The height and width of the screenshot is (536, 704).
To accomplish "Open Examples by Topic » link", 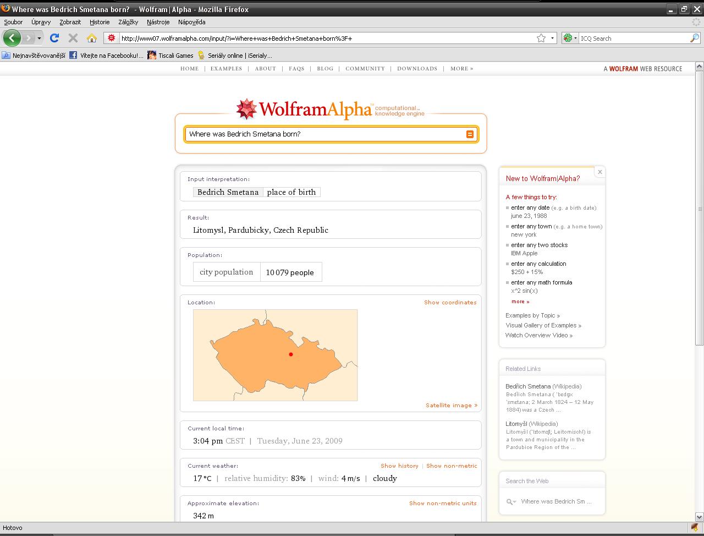I will coord(532,315).
